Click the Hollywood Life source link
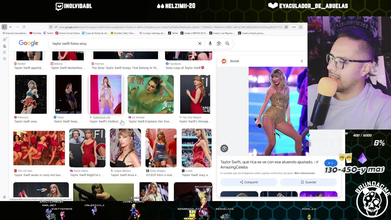 [101, 117]
